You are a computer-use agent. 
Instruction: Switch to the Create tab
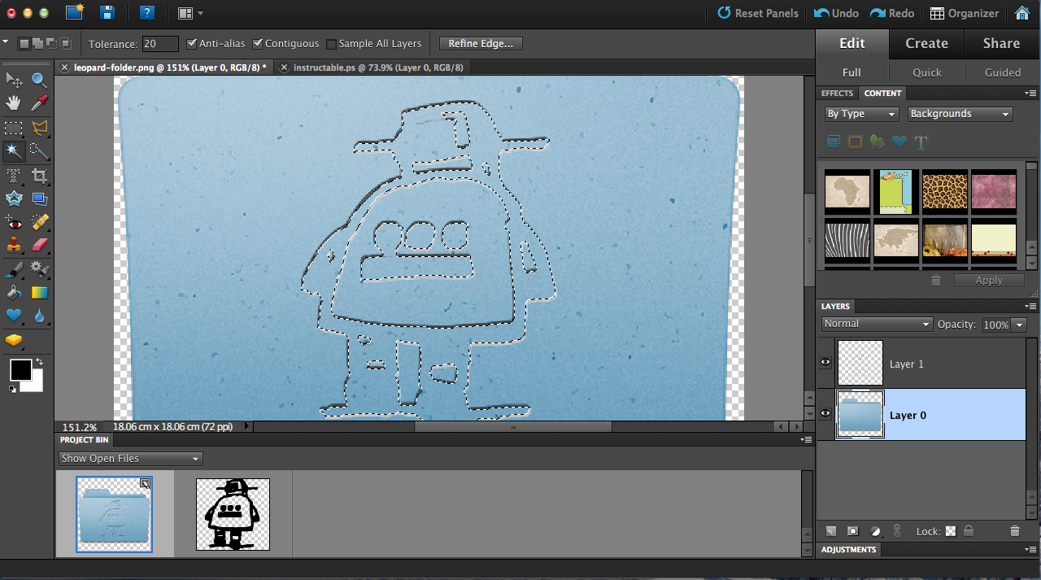point(926,44)
